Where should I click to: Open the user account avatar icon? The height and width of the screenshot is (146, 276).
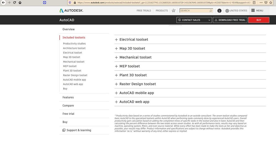(x=219, y=11)
